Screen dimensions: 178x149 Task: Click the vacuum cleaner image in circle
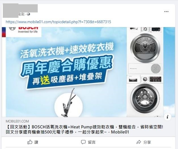point(69,105)
